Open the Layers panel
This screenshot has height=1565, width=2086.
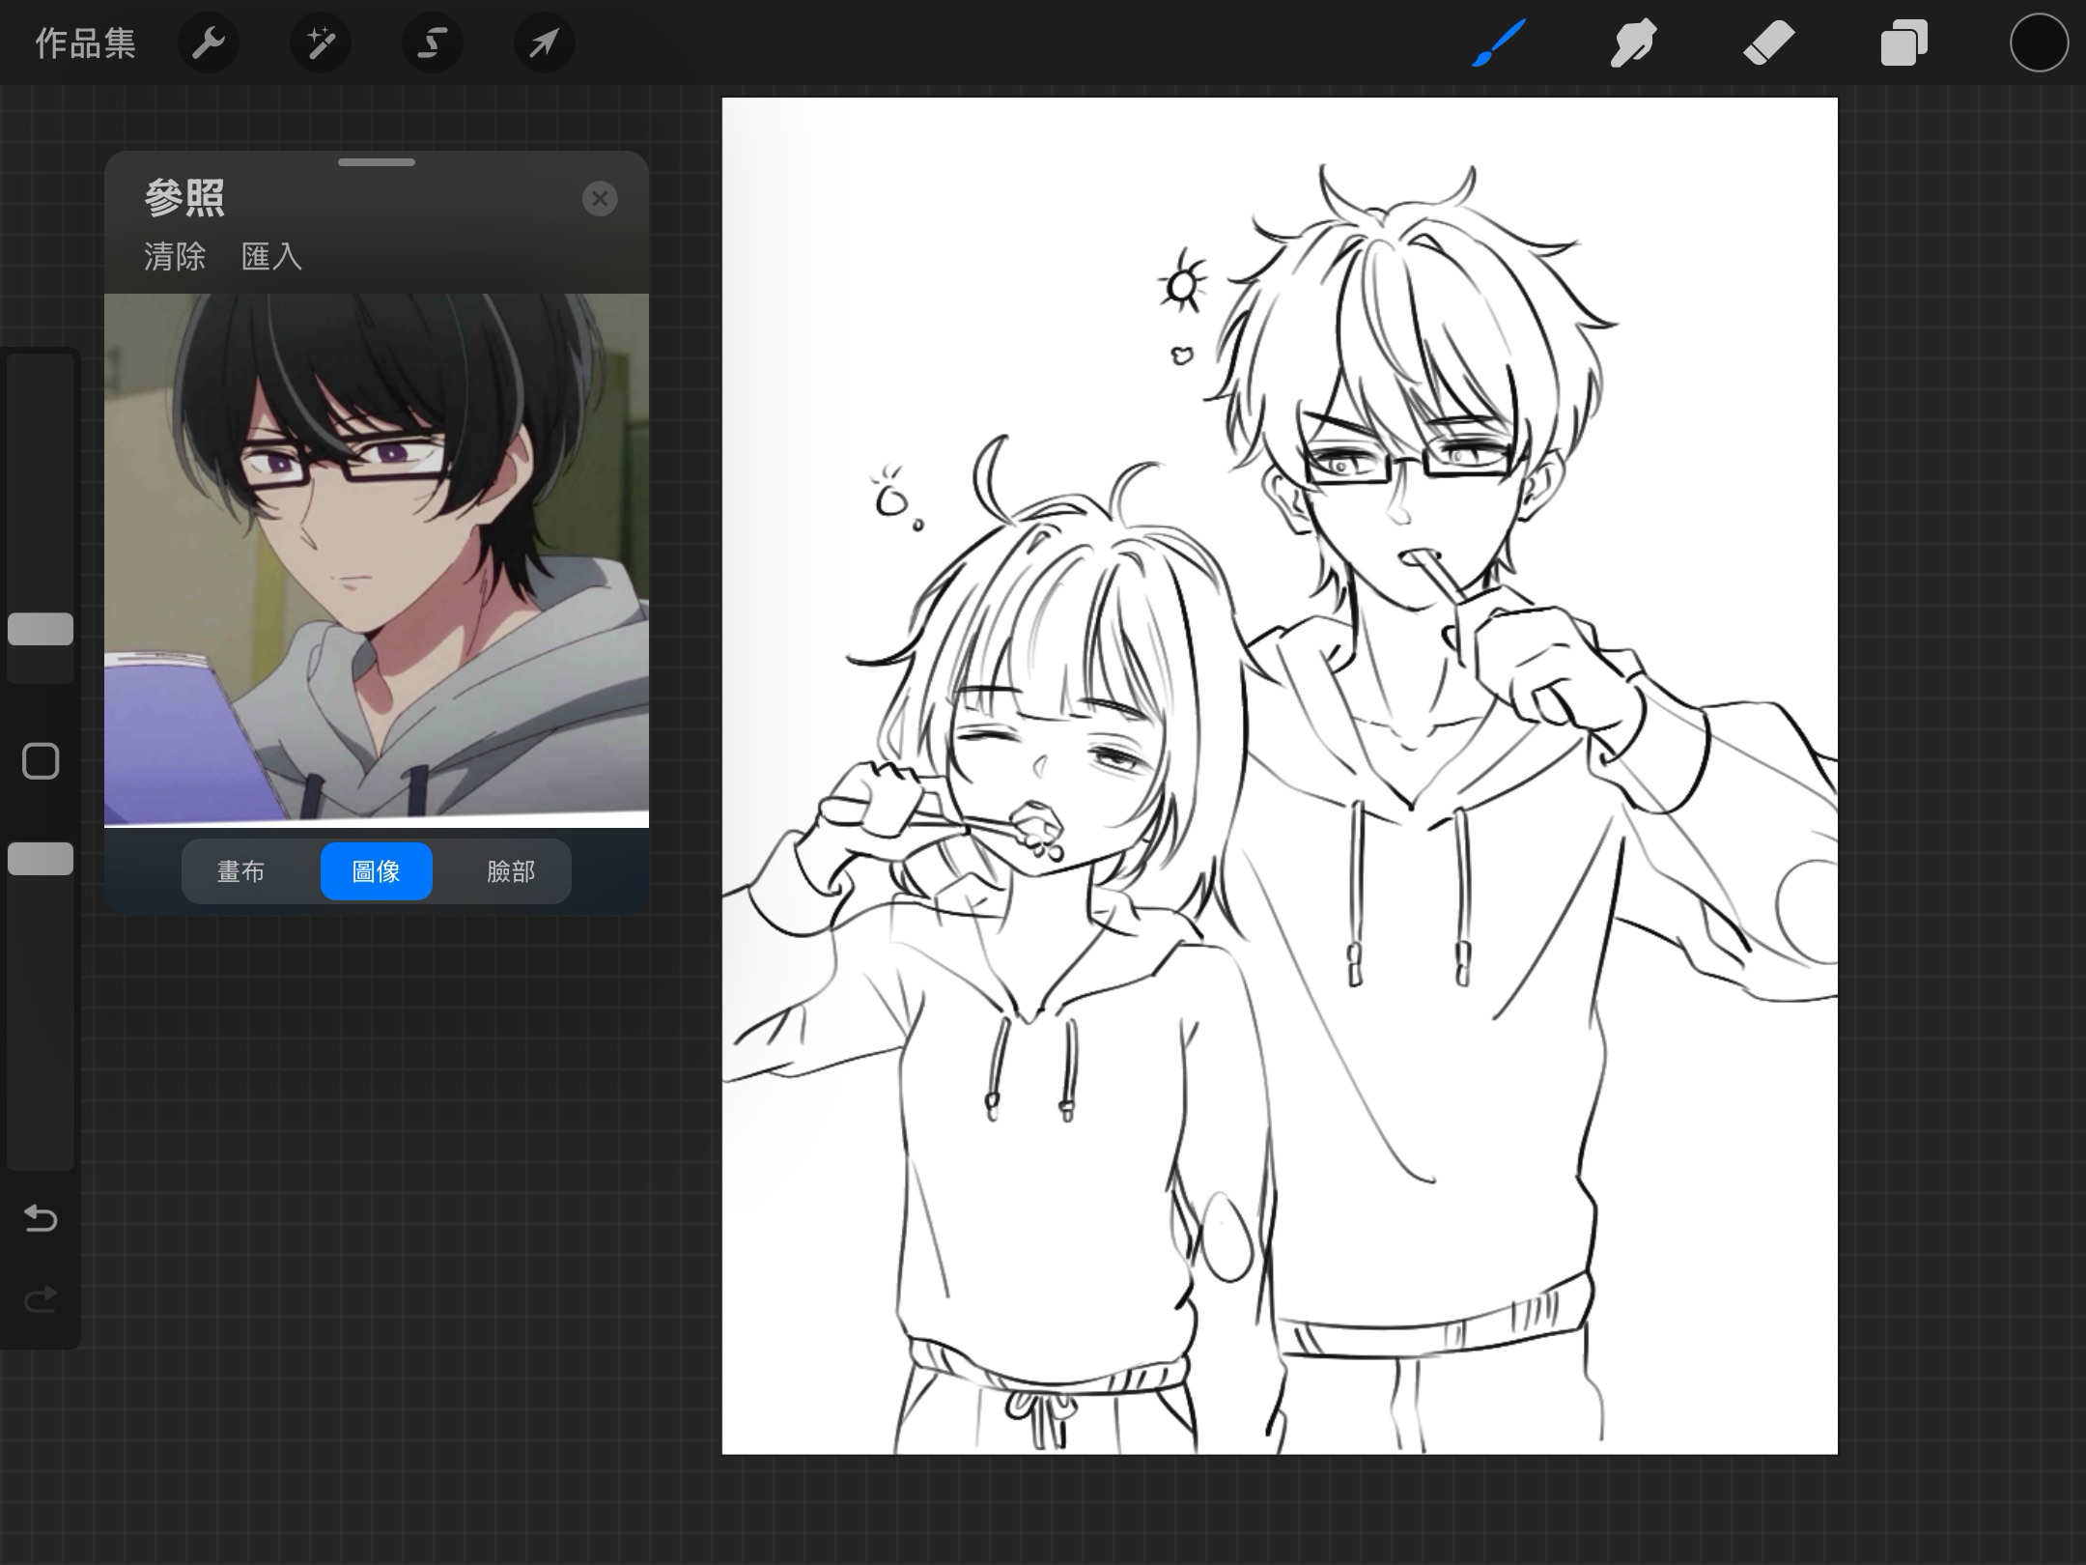point(1903,43)
